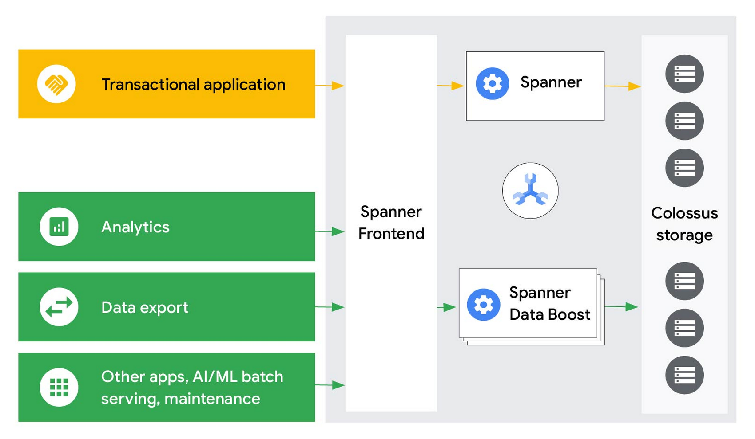Click the Colossus storage label

click(x=684, y=224)
